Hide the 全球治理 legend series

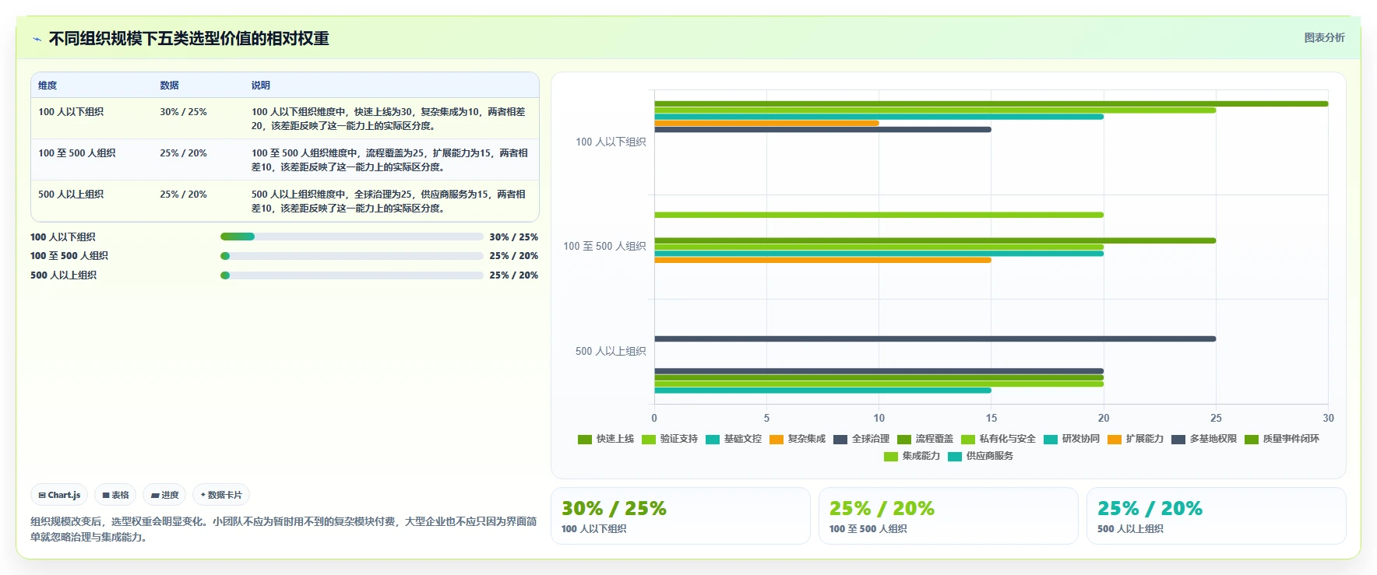click(861, 439)
